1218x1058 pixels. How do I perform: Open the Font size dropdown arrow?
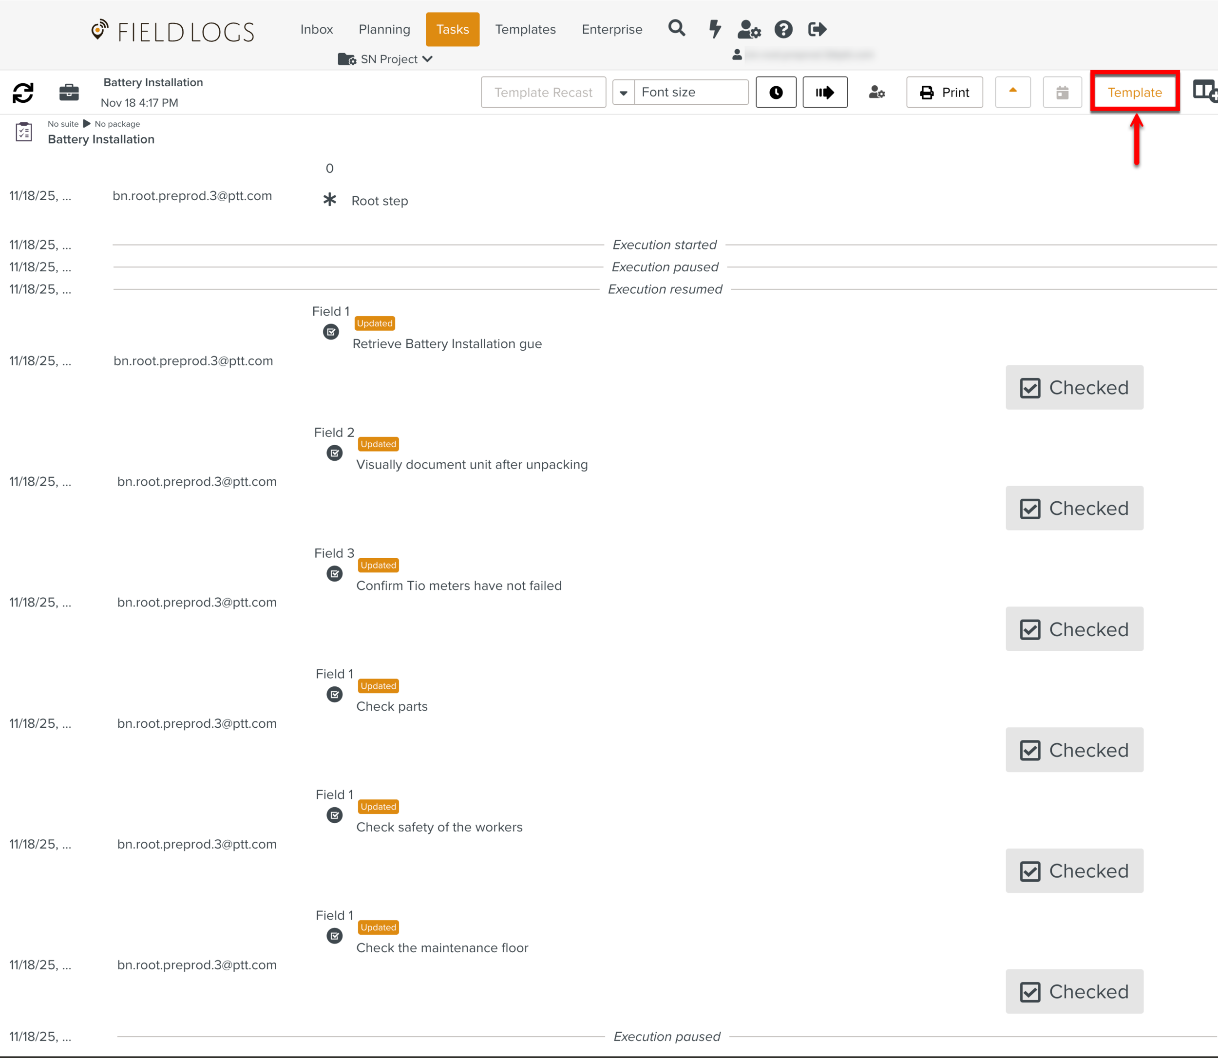tap(624, 93)
